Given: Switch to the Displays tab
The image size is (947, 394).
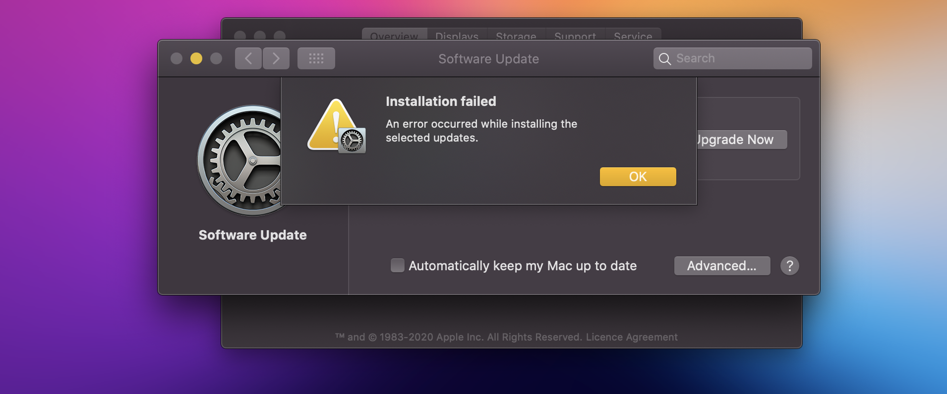Looking at the screenshot, I should 457,35.
